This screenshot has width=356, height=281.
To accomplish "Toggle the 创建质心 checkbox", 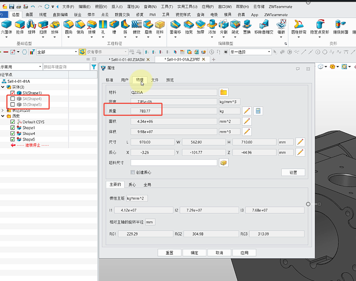I will (x=133, y=172).
